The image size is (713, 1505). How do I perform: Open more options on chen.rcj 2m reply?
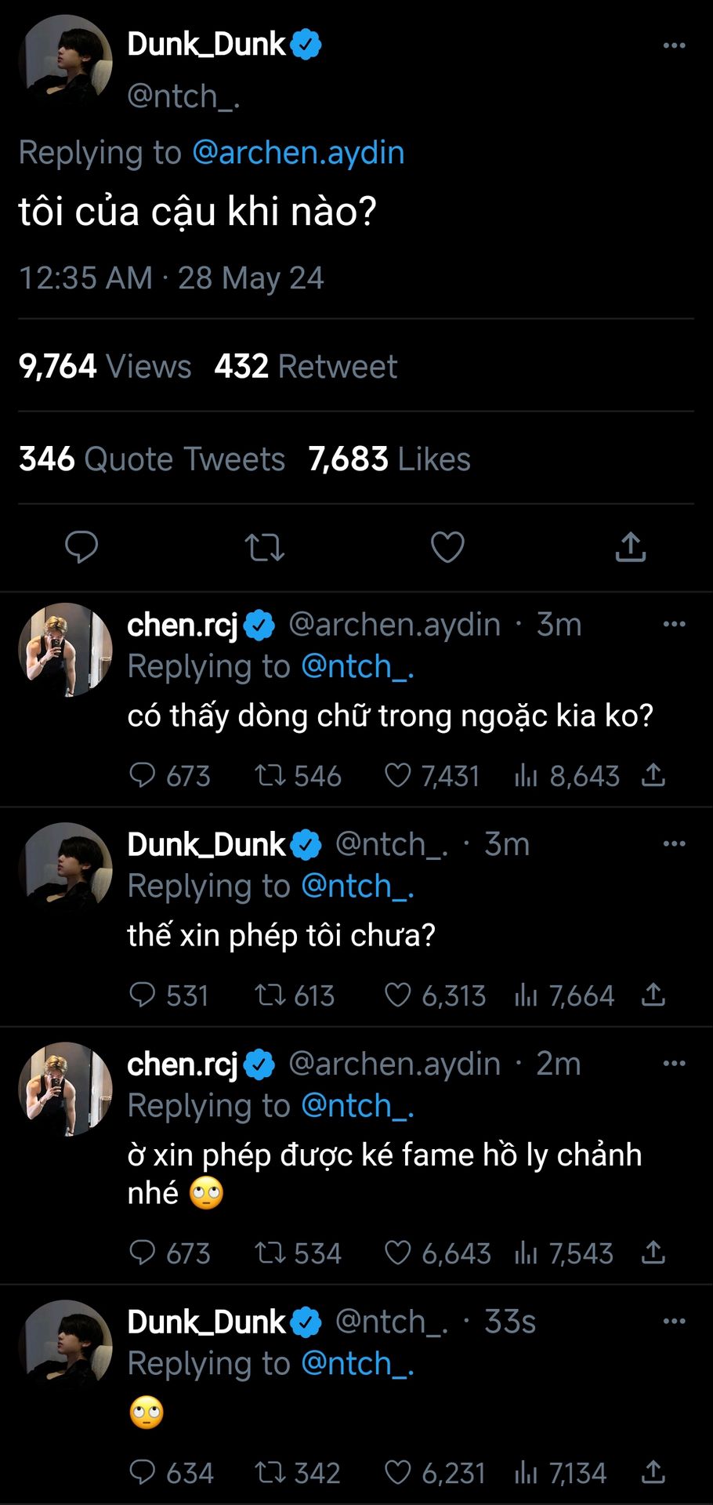coord(674,1064)
